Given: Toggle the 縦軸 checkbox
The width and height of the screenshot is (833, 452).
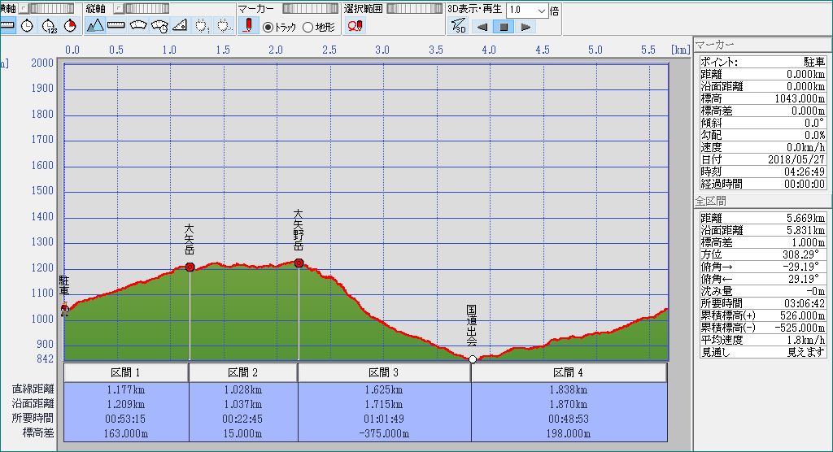Looking at the screenshot, I should [119, 8].
